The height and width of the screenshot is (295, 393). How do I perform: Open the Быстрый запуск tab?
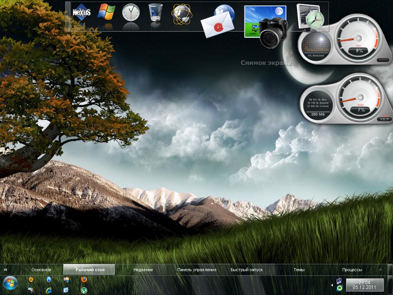point(247,270)
